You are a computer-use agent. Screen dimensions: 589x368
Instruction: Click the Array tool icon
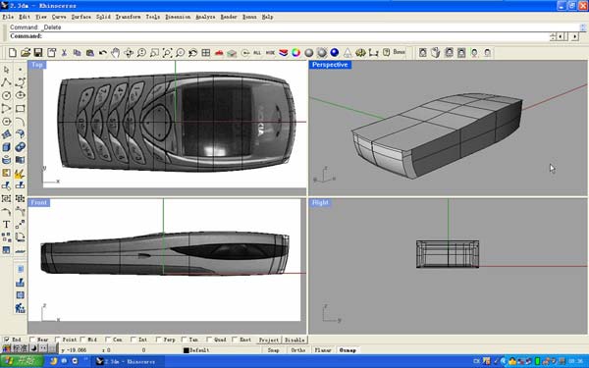tap(7, 237)
